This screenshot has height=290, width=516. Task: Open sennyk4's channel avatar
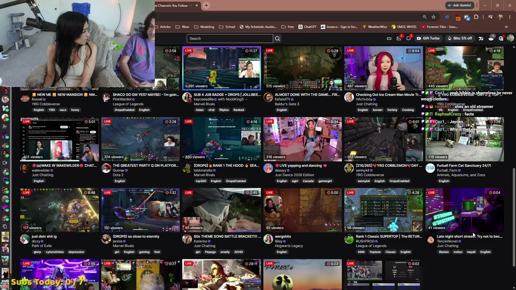[349, 168]
